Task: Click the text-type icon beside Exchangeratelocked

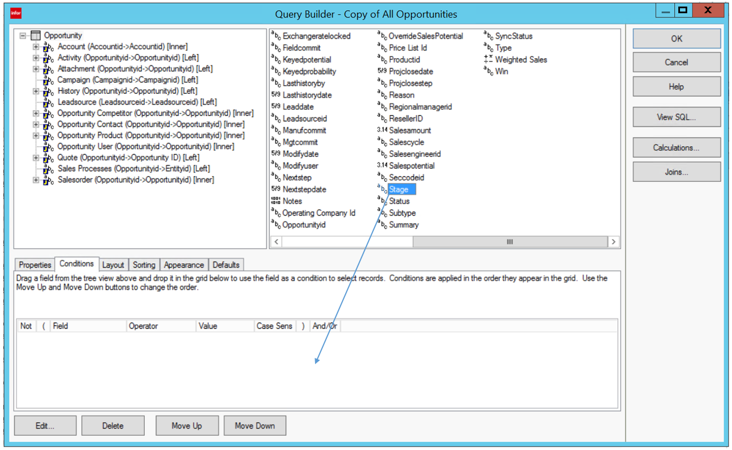Action: click(x=276, y=36)
